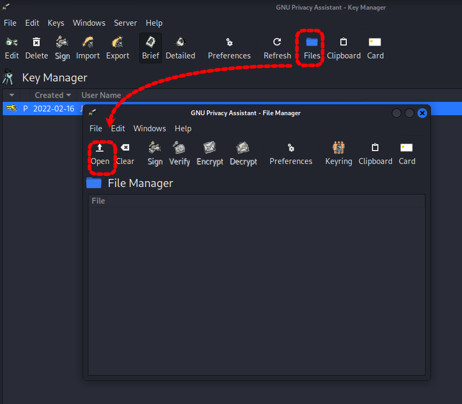Click Open file icon in File Manager

pos(100,154)
